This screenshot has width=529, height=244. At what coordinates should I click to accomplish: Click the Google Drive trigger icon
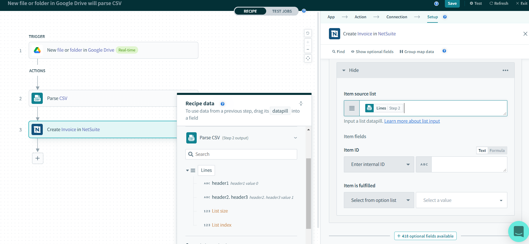(x=37, y=50)
